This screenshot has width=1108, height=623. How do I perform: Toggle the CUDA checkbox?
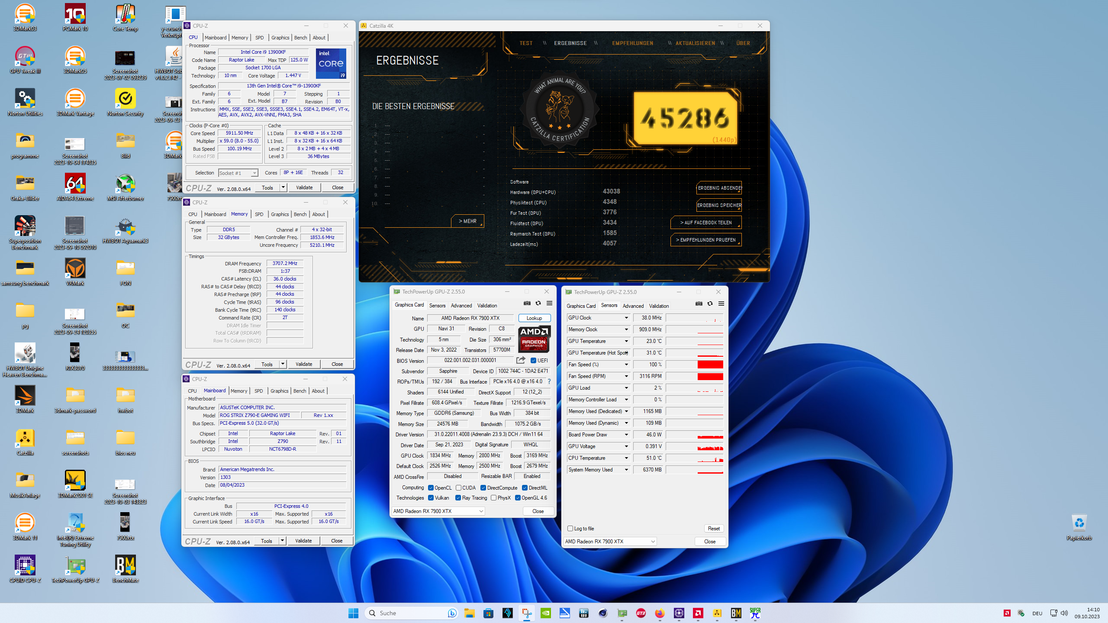coord(458,487)
